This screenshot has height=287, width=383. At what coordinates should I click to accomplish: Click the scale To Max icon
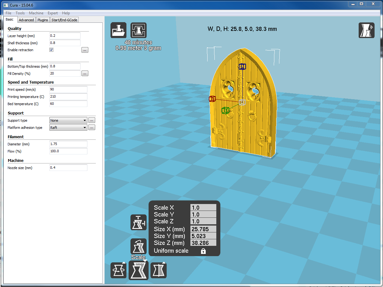coord(138,222)
